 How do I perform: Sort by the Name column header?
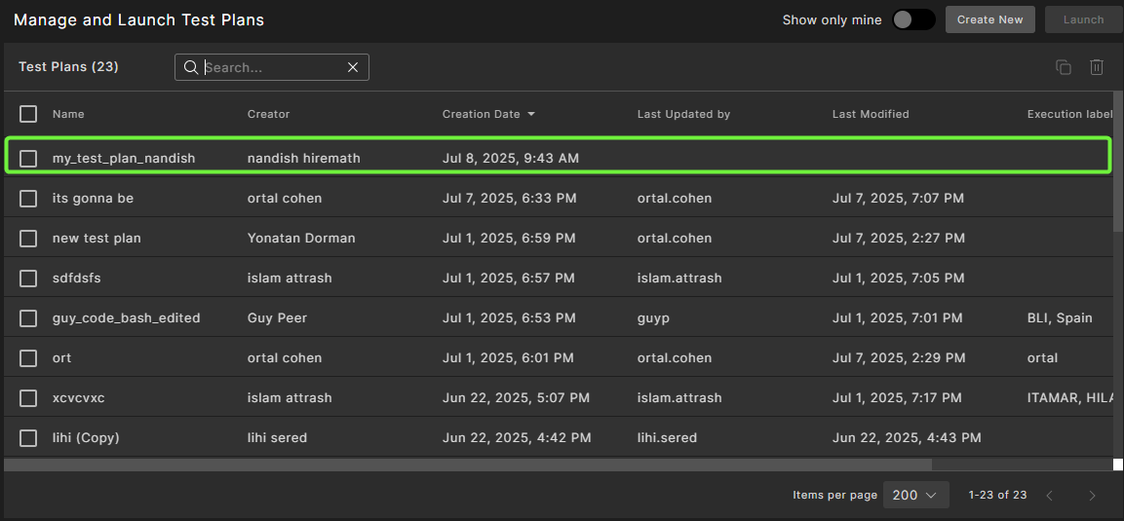[68, 114]
